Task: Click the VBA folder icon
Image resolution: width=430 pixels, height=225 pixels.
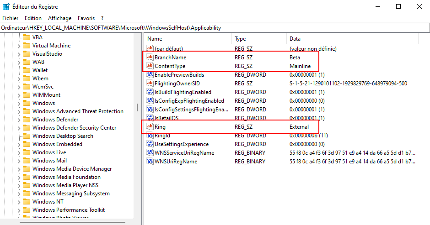Action: (27, 37)
